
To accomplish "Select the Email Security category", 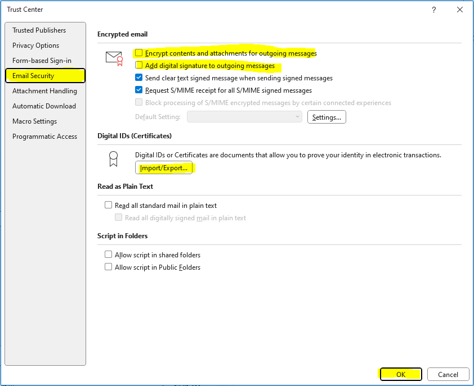I will tap(46, 76).
